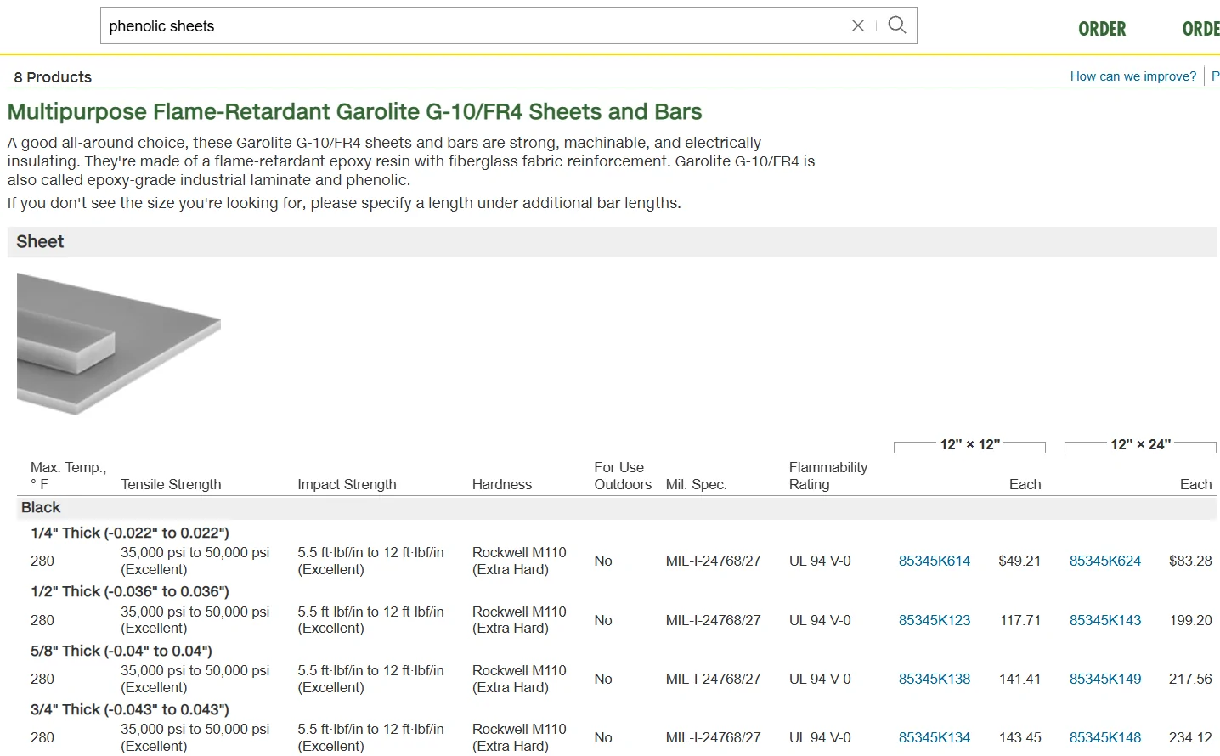This screenshot has width=1220, height=756.
Task: Click the 8 Products count text
Action: click(x=53, y=77)
